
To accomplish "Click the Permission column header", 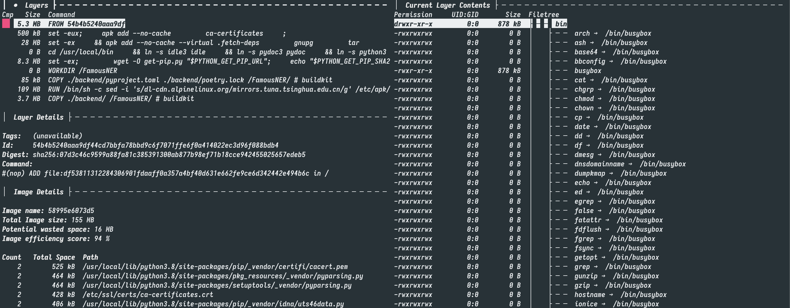I will [413, 15].
